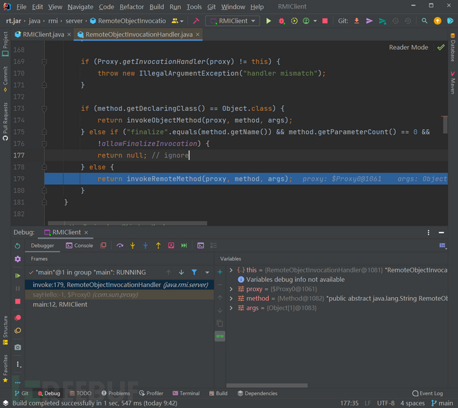Select the Debugger tab
The height and width of the screenshot is (408, 458).
coord(42,246)
